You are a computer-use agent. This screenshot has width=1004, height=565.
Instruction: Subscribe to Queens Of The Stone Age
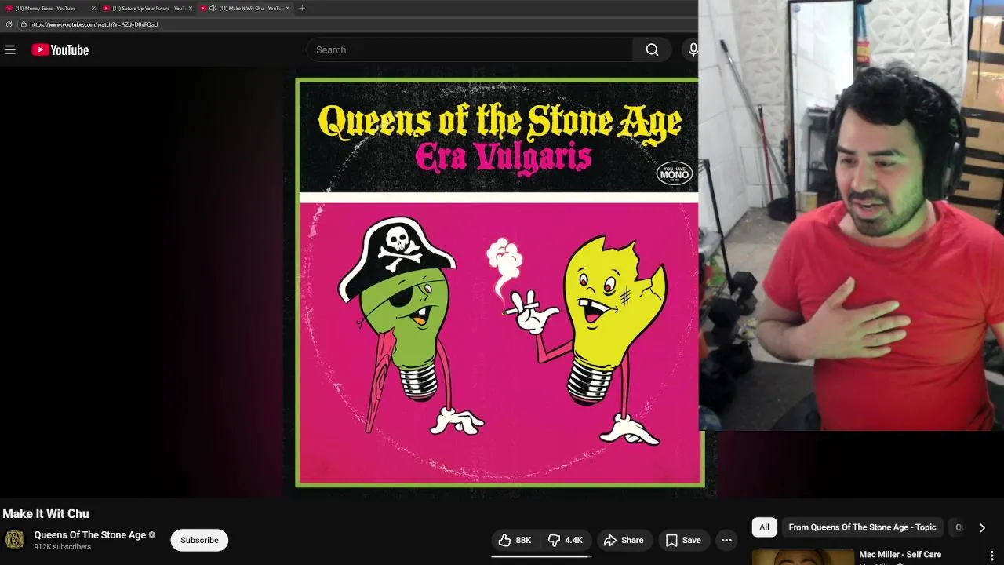199,540
